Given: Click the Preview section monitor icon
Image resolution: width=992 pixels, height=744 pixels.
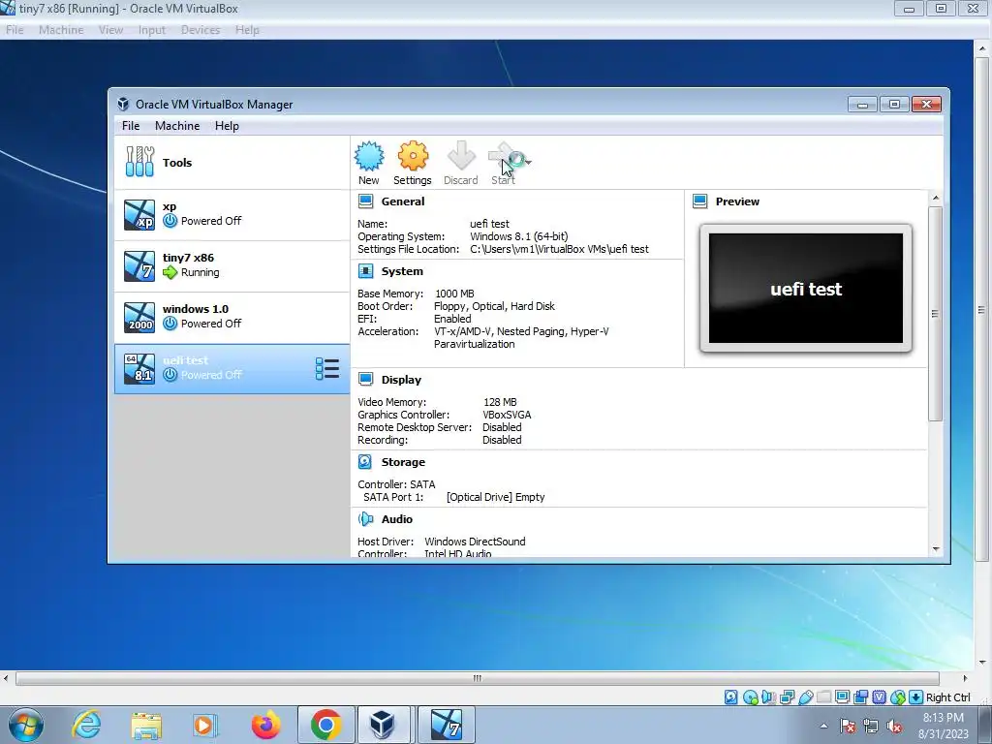Looking at the screenshot, I should 699,201.
